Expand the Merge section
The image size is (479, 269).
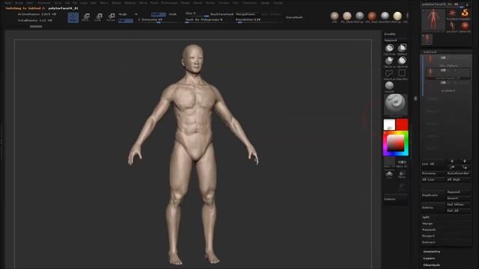[x=427, y=223]
